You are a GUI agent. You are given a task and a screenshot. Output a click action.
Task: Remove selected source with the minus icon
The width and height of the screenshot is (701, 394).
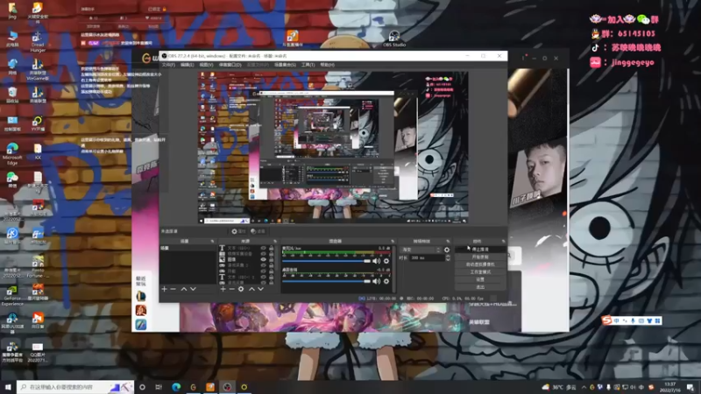point(231,289)
